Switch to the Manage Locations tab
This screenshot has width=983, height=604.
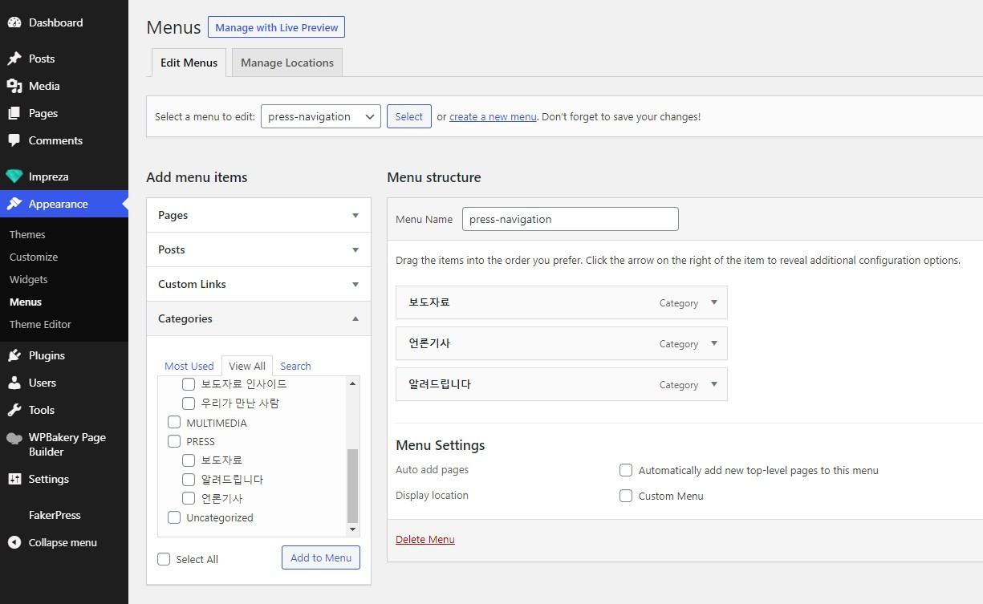[286, 63]
